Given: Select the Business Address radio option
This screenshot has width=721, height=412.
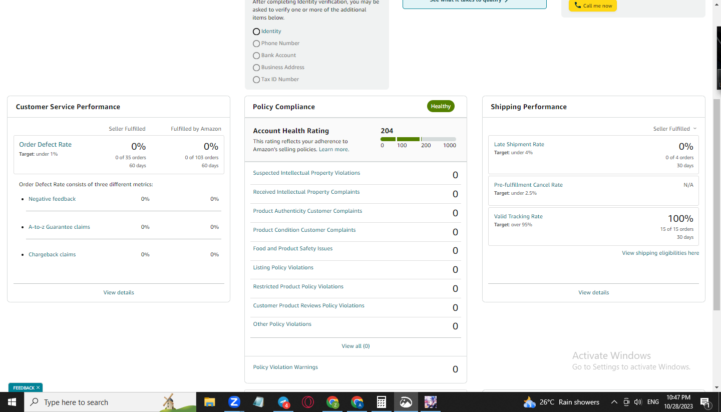Looking at the screenshot, I should pos(256,68).
